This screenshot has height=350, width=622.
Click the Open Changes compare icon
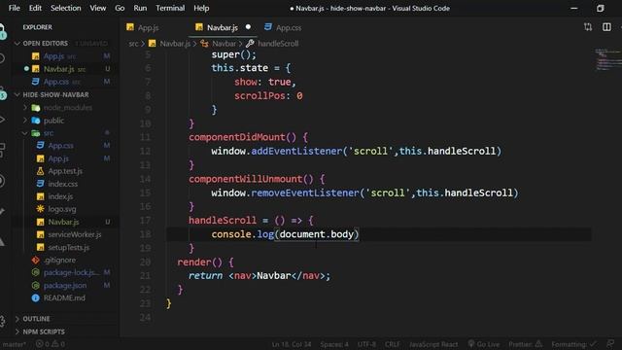point(588,27)
